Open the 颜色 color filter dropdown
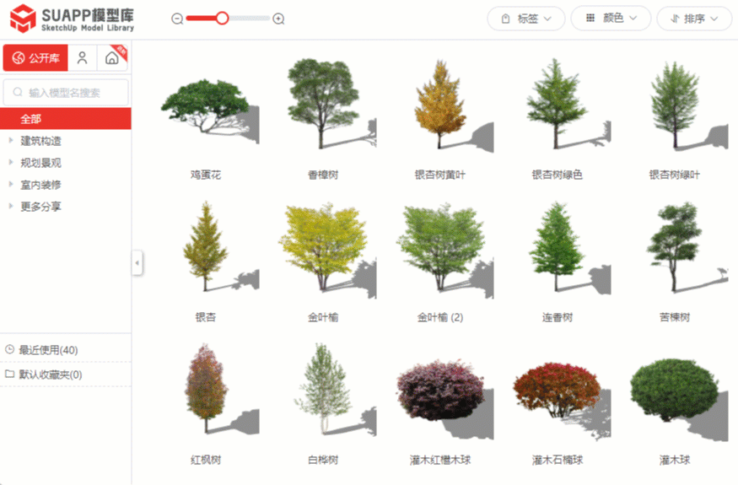The height and width of the screenshot is (485, 738). click(x=611, y=19)
